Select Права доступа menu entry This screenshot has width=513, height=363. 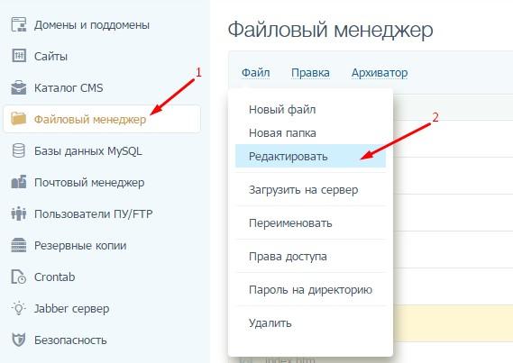288,257
